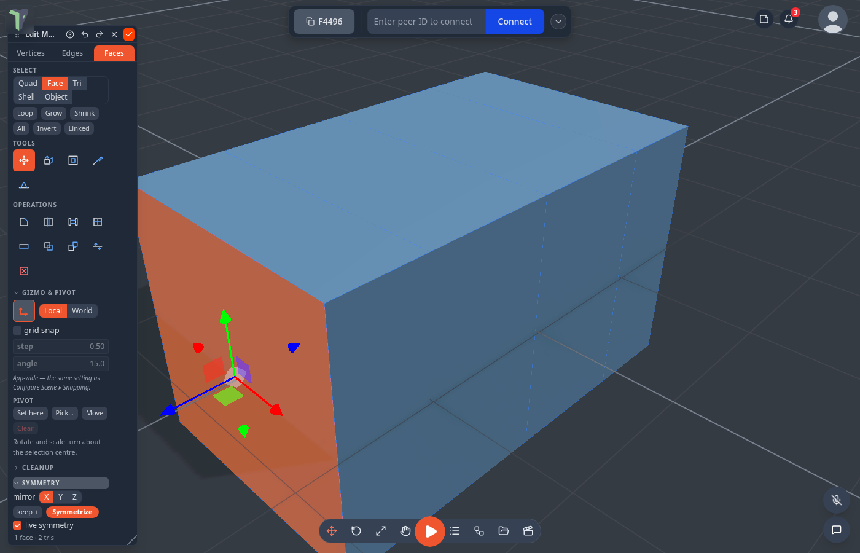The width and height of the screenshot is (860, 553).
Task: Select the Knife cut tool icon
Action: 98,160
